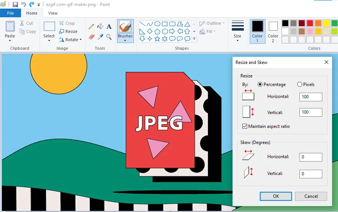Select the Five-point star shape

click(157, 39)
